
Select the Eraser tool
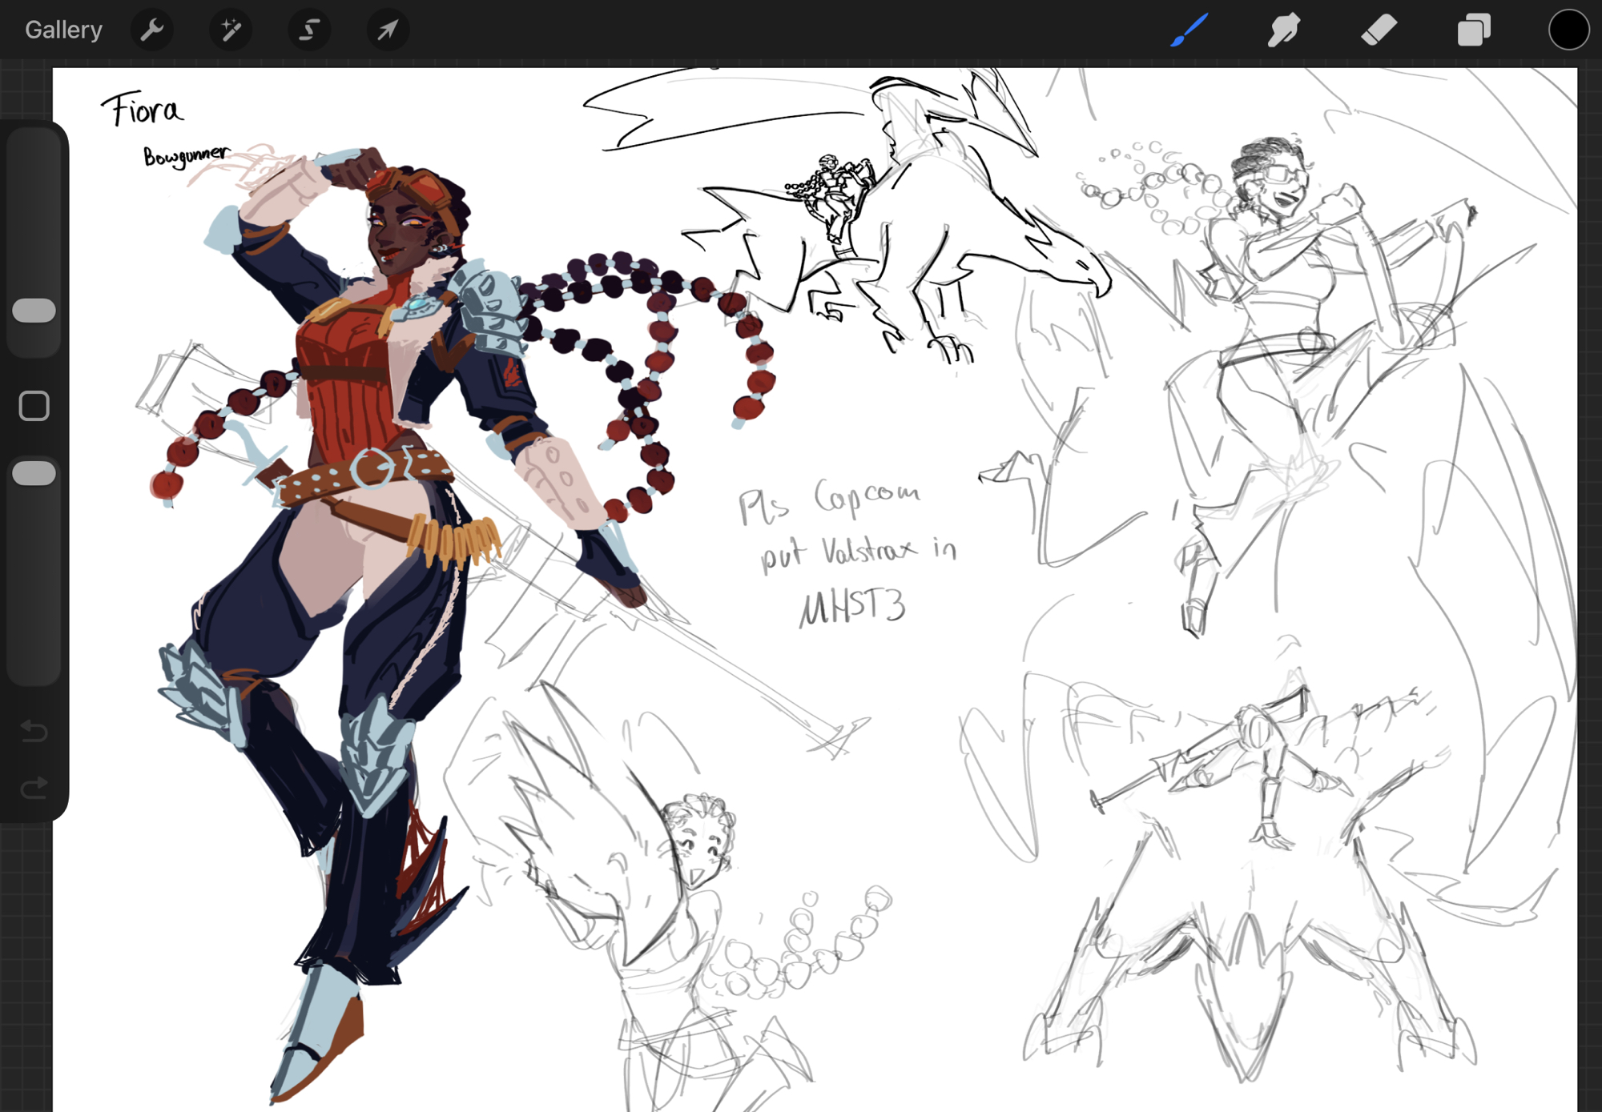tap(1379, 30)
